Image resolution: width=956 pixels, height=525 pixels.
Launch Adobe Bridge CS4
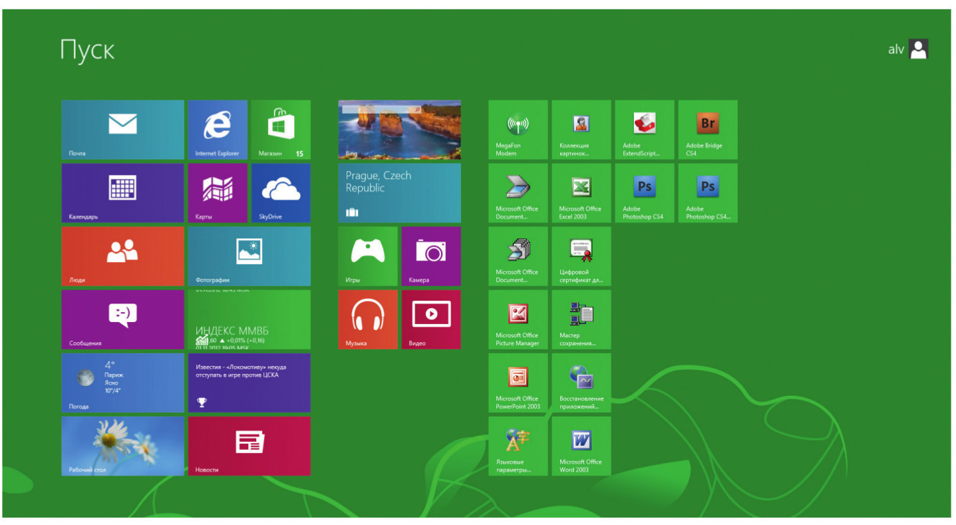point(707,130)
